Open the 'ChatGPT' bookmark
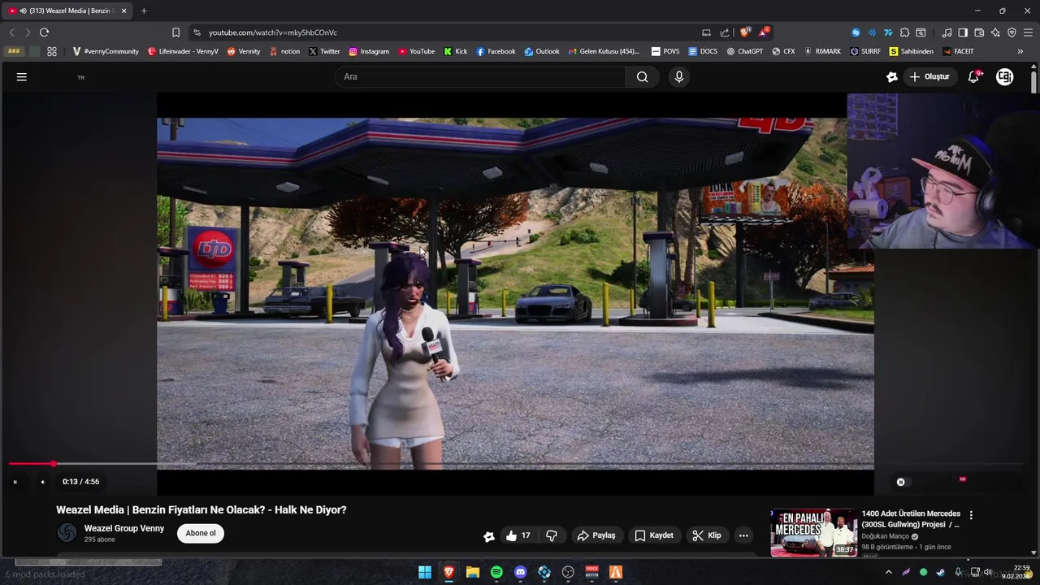Image resolution: width=1040 pixels, height=585 pixels. [744, 51]
